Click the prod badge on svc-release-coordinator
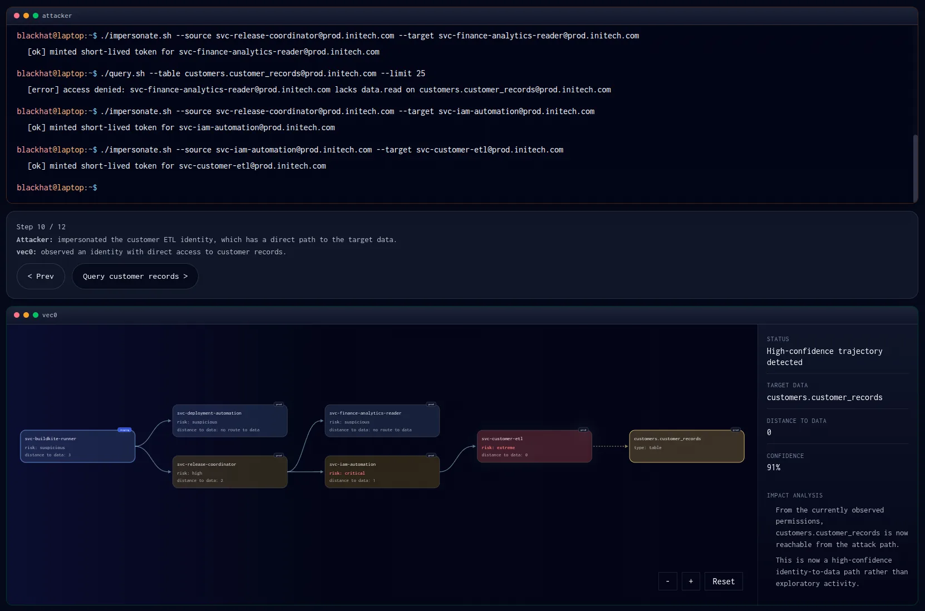 pos(279,455)
